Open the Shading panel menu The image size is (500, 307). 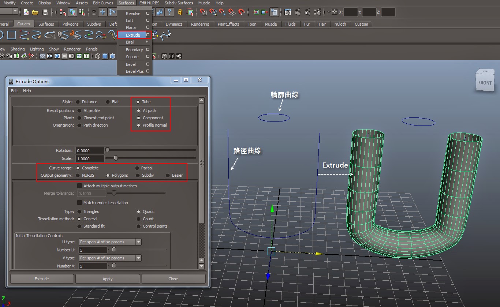[18, 49]
